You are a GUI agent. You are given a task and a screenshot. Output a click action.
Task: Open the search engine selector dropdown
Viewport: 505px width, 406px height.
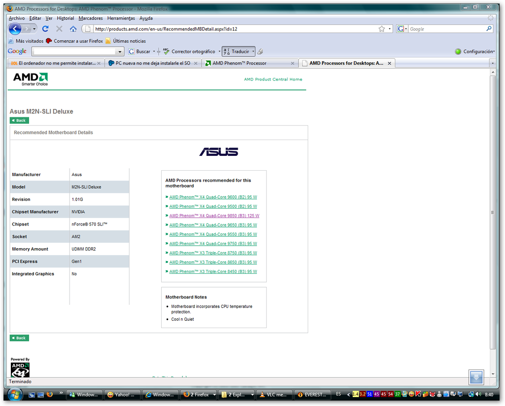pos(406,29)
